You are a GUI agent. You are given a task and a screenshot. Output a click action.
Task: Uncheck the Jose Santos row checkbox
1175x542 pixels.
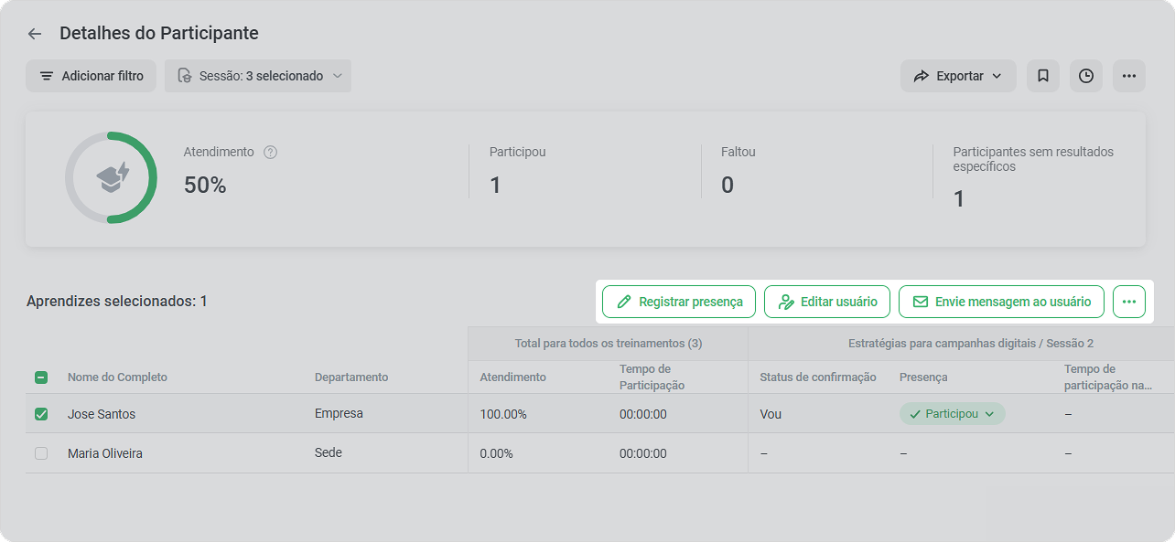point(41,414)
